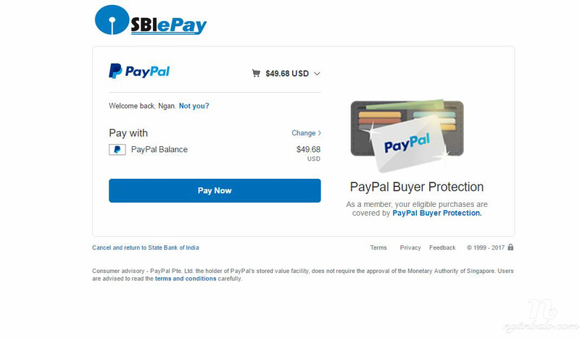This screenshot has height=338, width=580.
Task: Click the PayPal logo in header
Action: pyautogui.click(x=139, y=71)
